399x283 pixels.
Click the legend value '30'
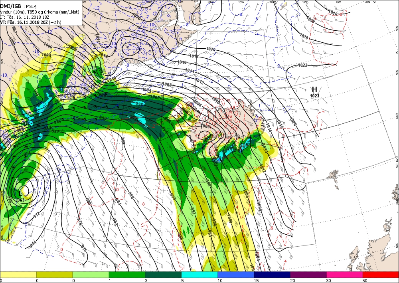pos(329,281)
